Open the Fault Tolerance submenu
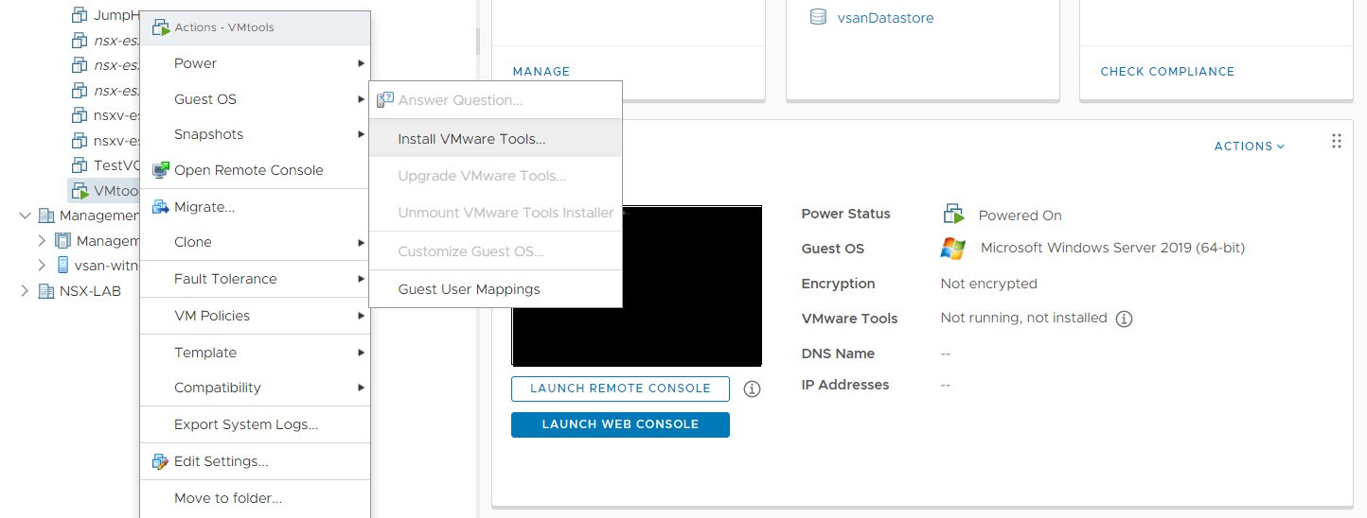The width and height of the screenshot is (1367, 518). point(255,279)
